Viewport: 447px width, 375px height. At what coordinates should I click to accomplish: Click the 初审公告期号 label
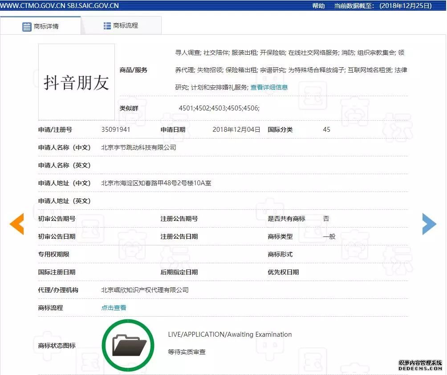57,219
